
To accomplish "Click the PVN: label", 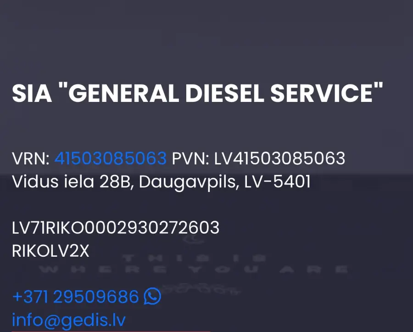I will 191,158.
